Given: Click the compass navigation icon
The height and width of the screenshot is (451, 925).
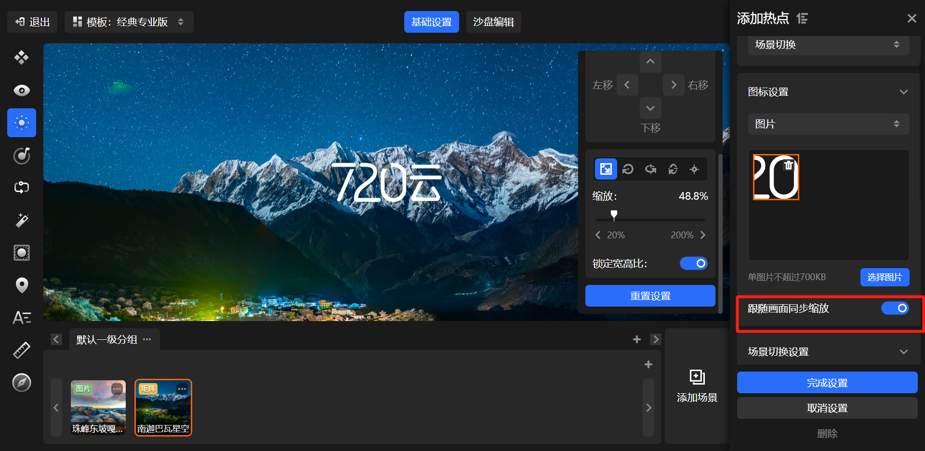Looking at the screenshot, I should (x=22, y=383).
